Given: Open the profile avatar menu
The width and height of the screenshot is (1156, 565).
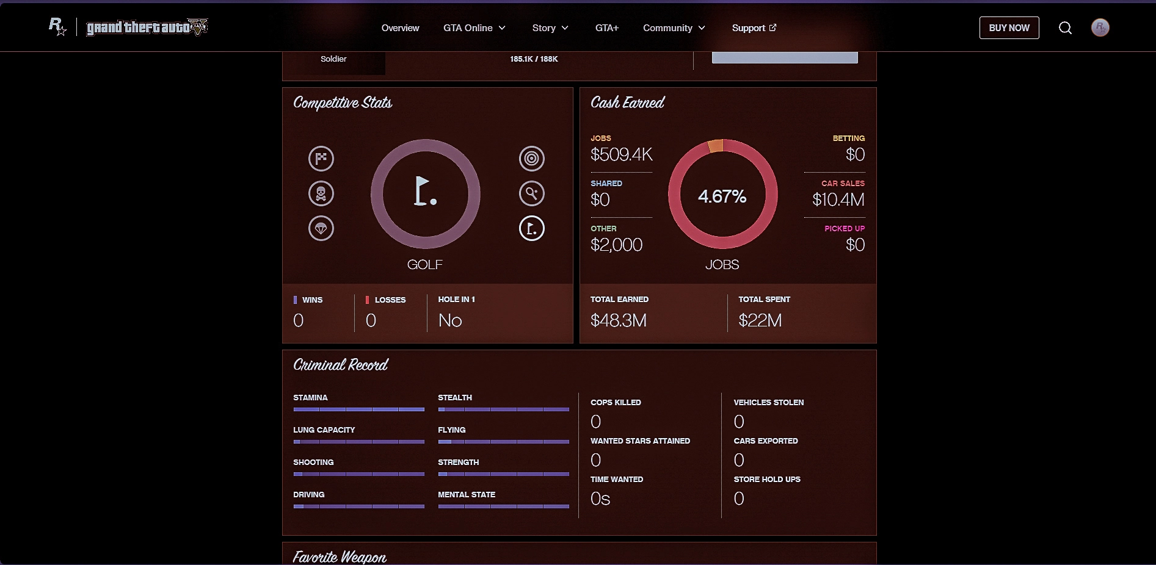Looking at the screenshot, I should pyautogui.click(x=1100, y=27).
